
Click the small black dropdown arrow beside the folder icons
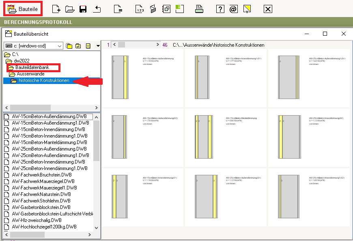pyautogui.click(x=98, y=46)
